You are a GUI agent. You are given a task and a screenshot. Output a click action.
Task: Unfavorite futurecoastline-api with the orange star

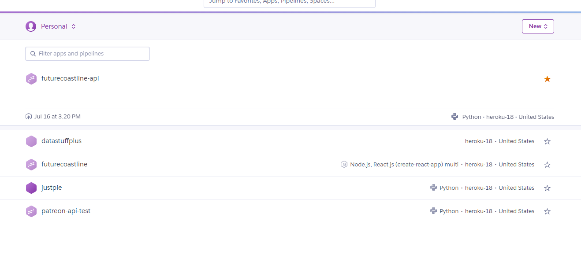547,79
